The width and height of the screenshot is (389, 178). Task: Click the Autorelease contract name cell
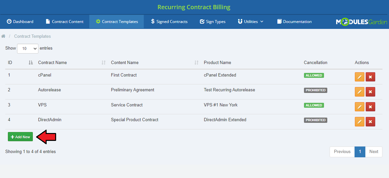(x=49, y=90)
